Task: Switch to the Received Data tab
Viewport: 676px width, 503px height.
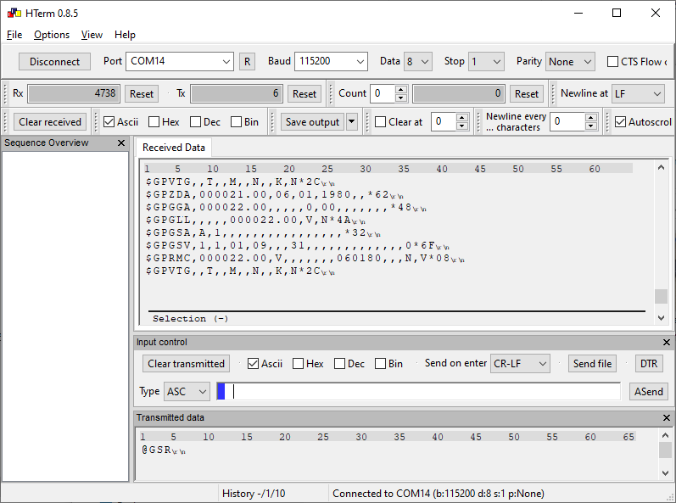Action: click(x=174, y=148)
